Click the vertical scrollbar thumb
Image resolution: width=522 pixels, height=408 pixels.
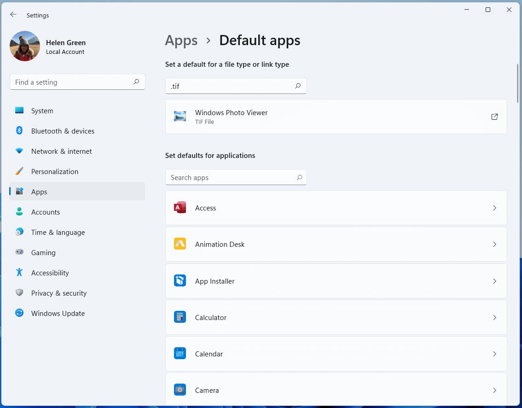pos(518,83)
